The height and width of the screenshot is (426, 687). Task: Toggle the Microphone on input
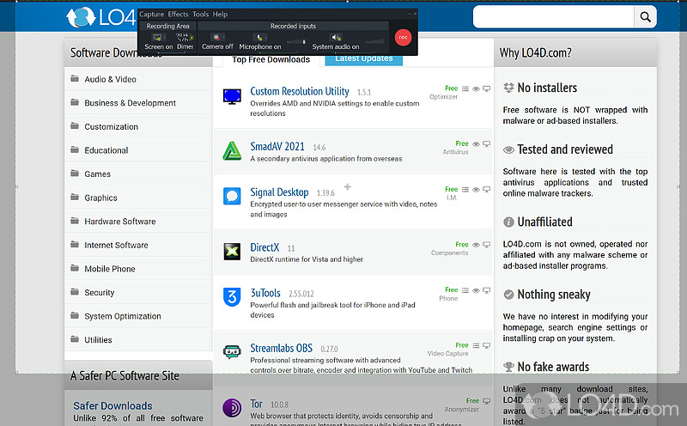point(258,38)
